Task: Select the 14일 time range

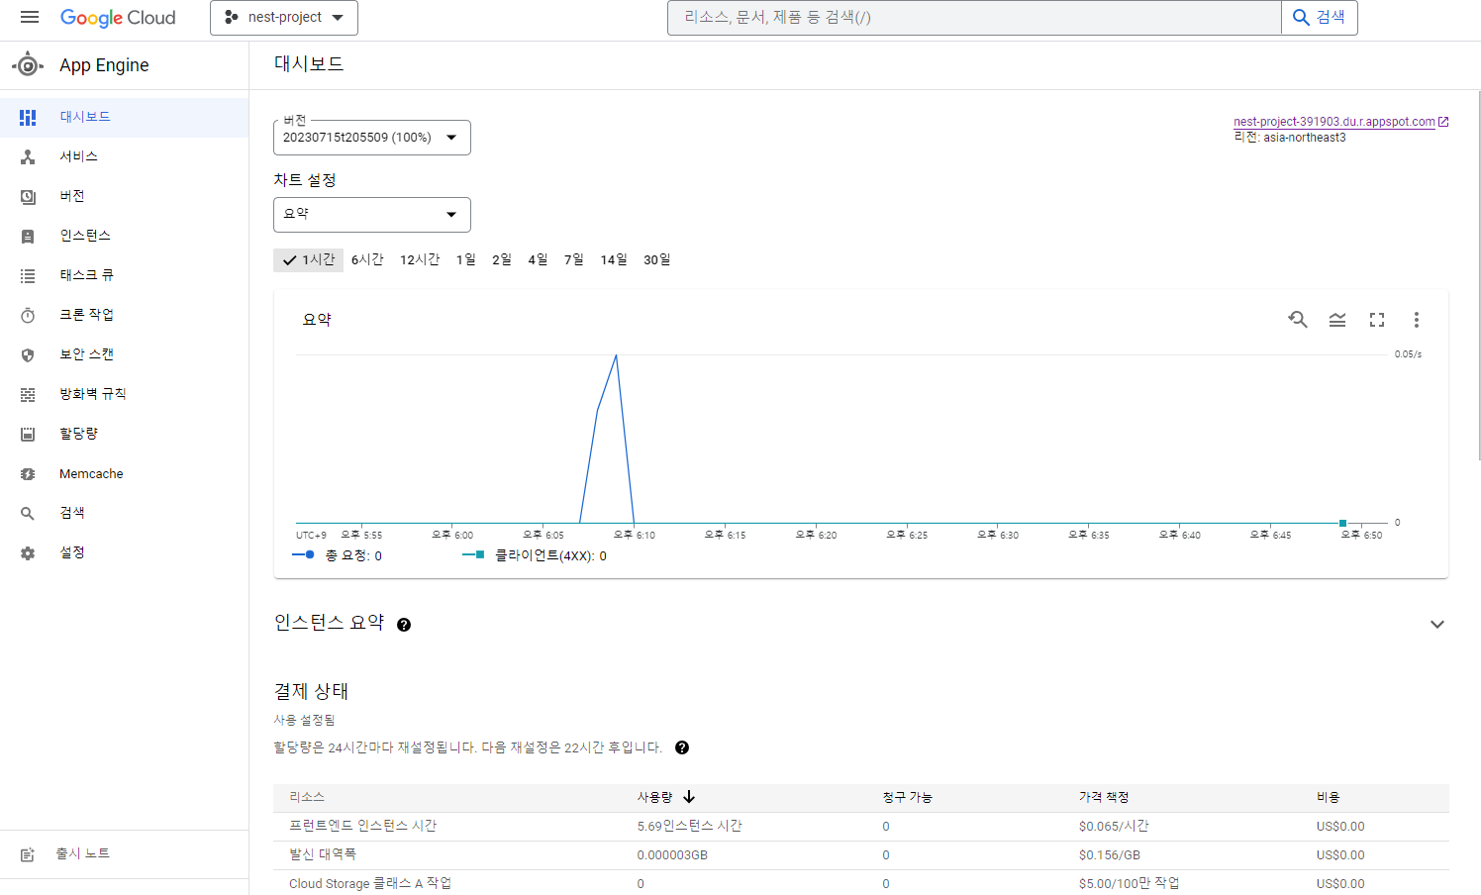Action: 614,259
